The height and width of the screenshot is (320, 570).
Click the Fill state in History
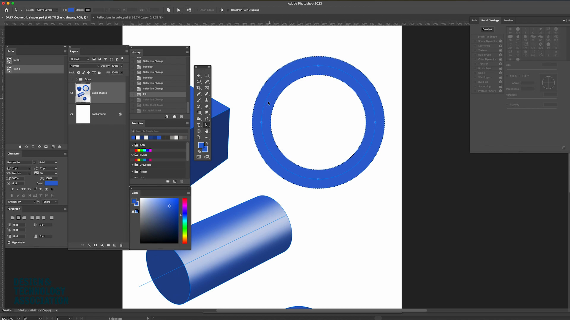tap(145, 94)
